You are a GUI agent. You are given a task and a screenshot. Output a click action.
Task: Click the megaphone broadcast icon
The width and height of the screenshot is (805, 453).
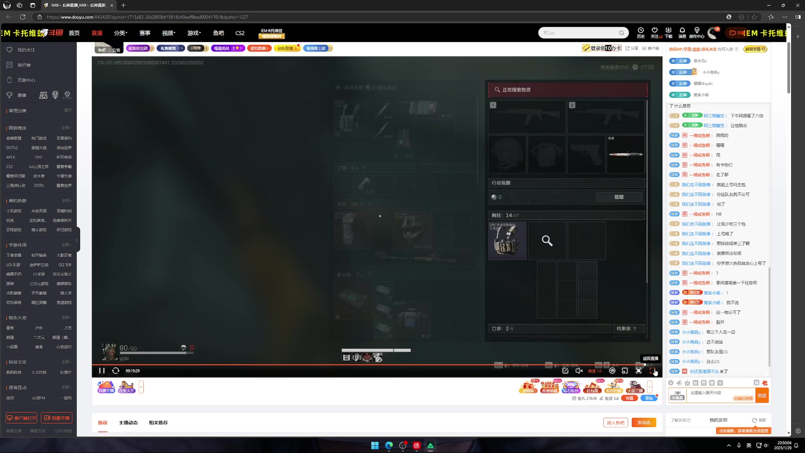679,383
